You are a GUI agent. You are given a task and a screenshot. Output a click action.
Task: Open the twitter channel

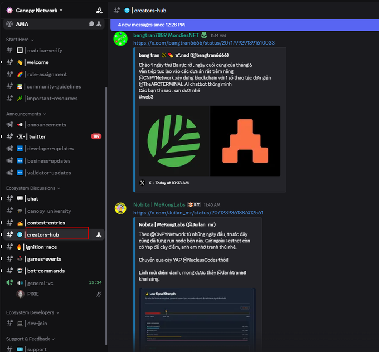(54, 136)
